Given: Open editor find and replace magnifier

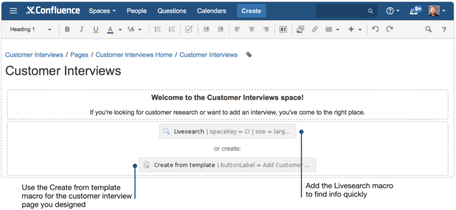Looking at the screenshot, I should coord(428,30).
